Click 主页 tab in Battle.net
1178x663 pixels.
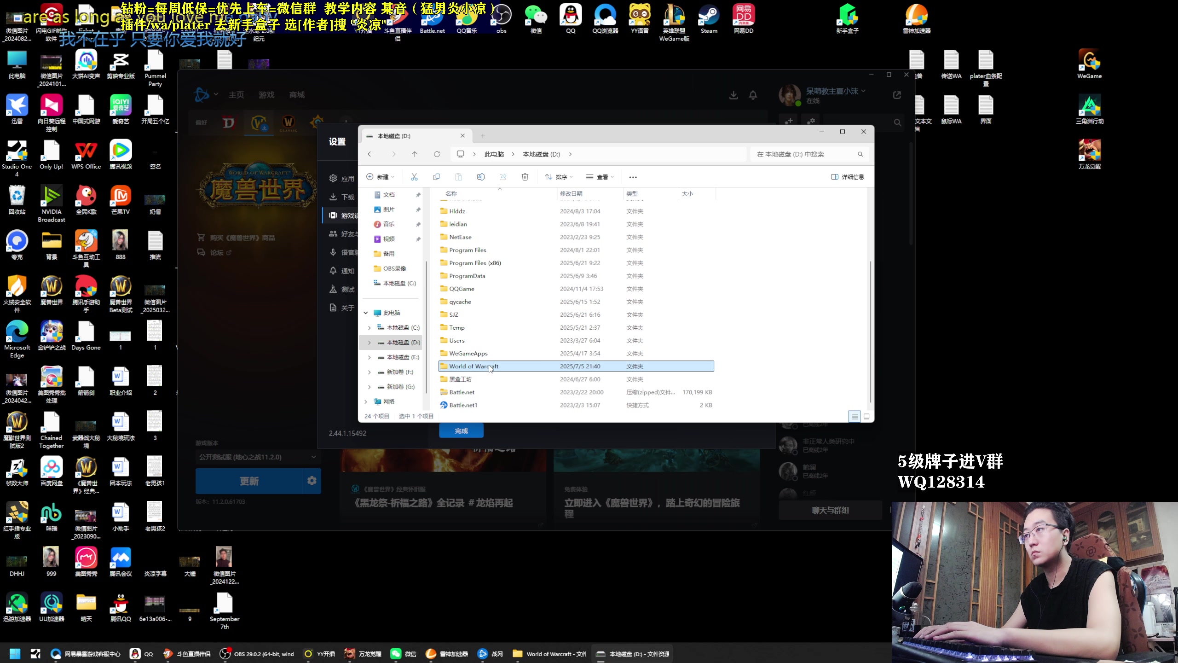tap(236, 95)
